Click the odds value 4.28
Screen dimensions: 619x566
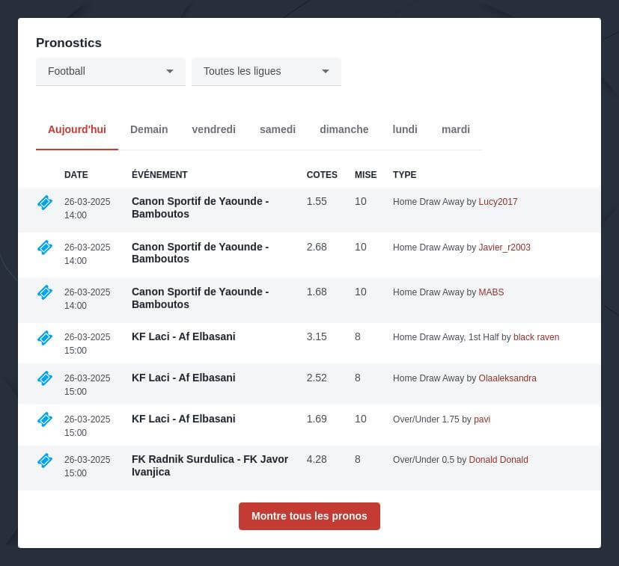[317, 460]
